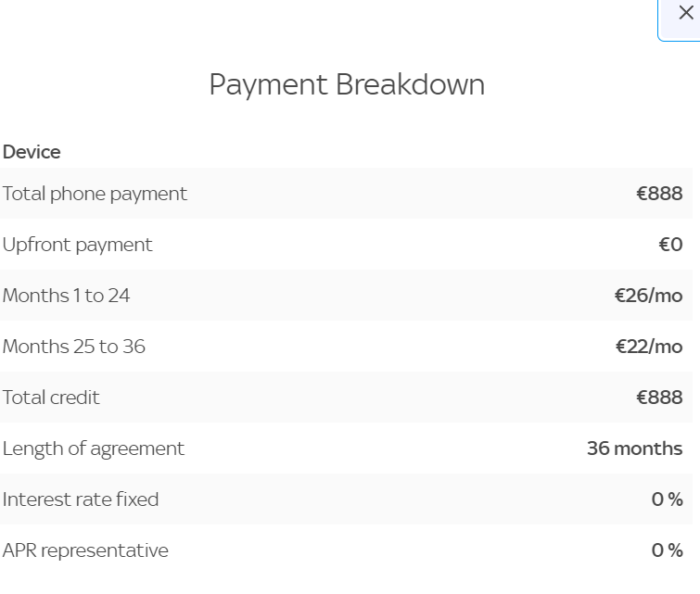Select the €0 upfront payment amount
Viewport: 700px width, 594px height.
tap(670, 245)
